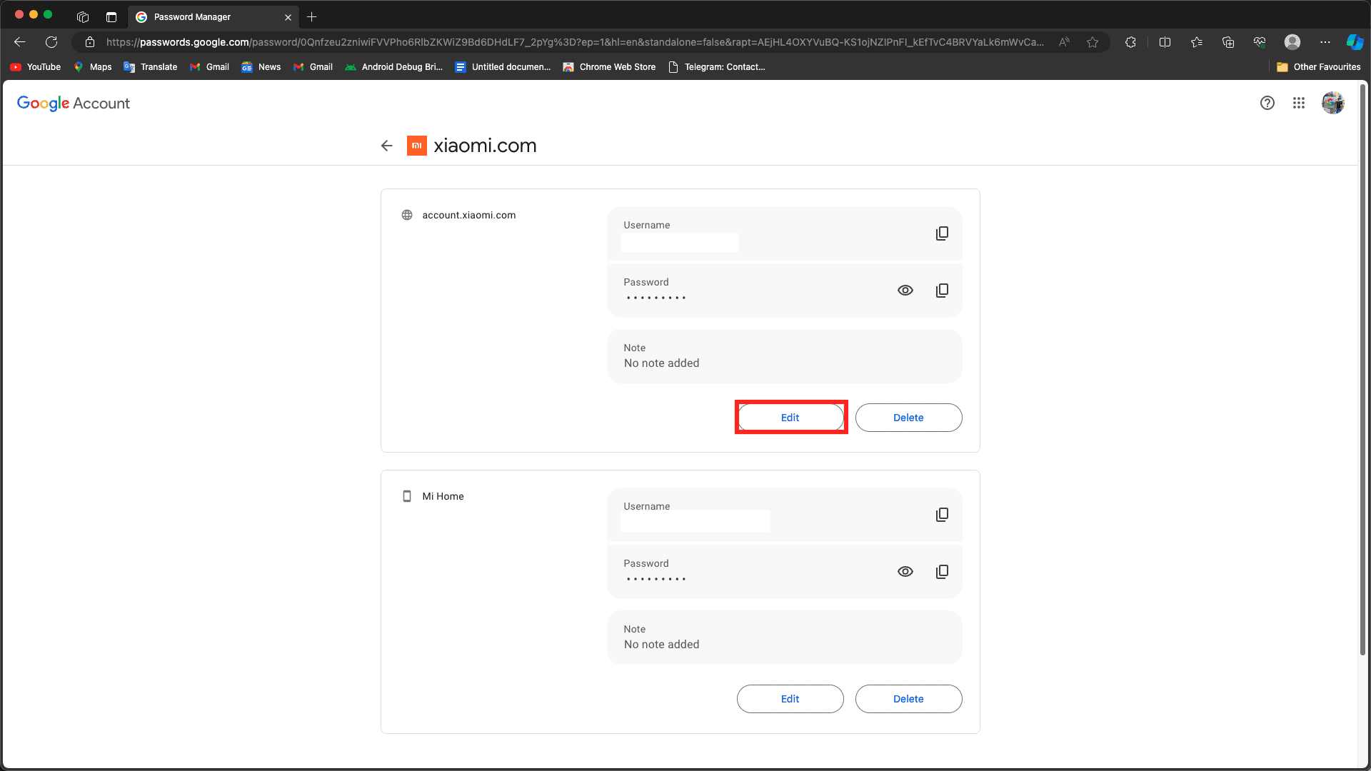Open browser Settings and more menu

click(x=1325, y=42)
